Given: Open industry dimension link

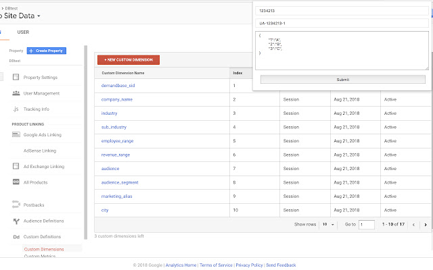Looking at the screenshot, I should (x=109, y=113).
